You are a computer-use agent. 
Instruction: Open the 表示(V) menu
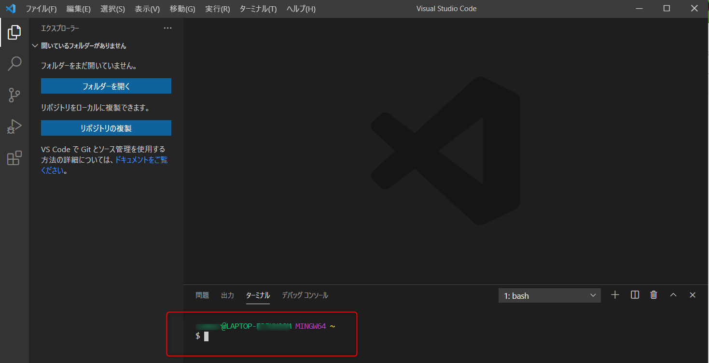[x=147, y=9]
